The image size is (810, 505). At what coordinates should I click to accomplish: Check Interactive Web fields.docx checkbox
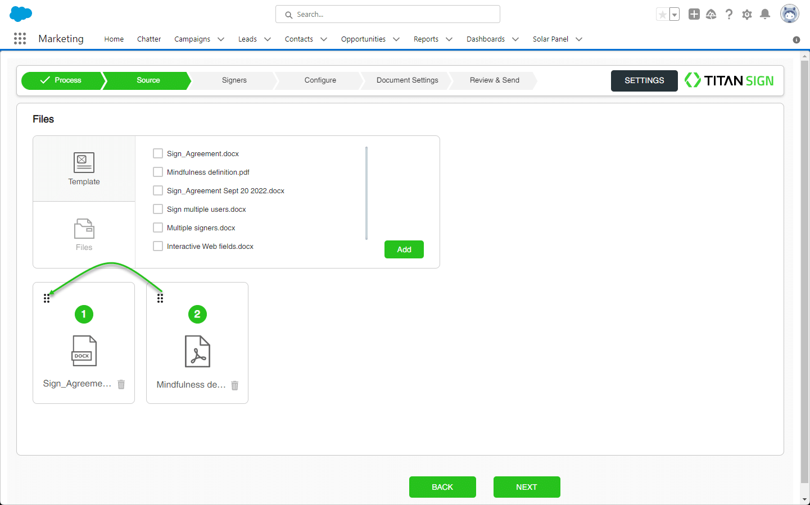coord(158,246)
